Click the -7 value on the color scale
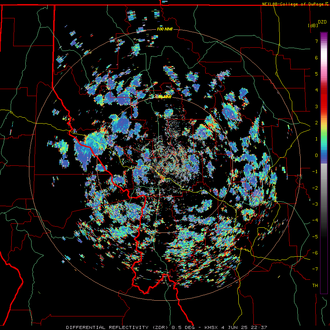This screenshot has height=330, width=330. click(x=315, y=269)
